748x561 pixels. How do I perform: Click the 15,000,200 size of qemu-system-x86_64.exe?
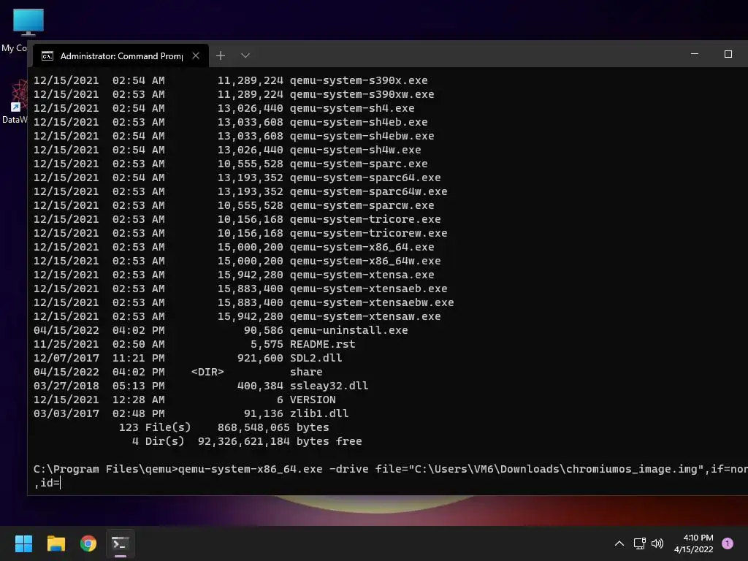pos(250,247)
